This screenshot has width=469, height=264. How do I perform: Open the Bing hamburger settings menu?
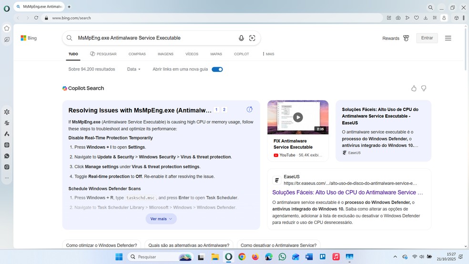[x=448, y=38]
